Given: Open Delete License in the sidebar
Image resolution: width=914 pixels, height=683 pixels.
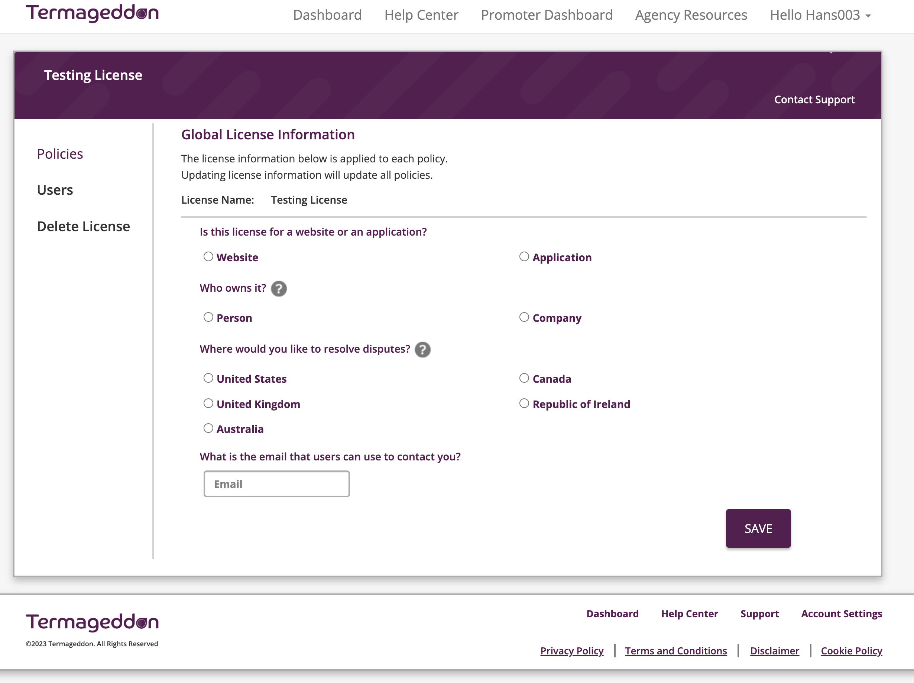Looking at the screenshot, I should 84,226.
